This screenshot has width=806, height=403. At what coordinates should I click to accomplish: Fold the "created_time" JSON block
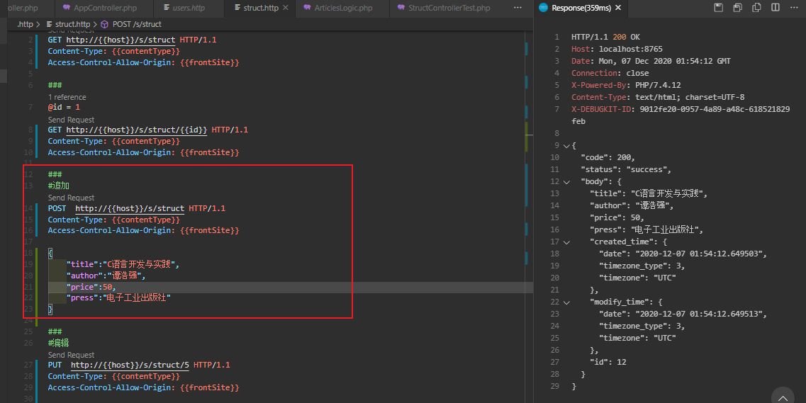(x=566, y=242)
